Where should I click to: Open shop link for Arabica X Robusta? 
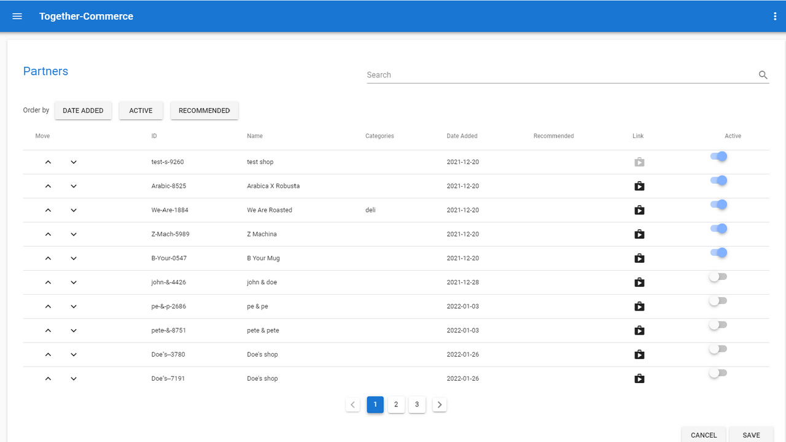click(x=639, y=186)
